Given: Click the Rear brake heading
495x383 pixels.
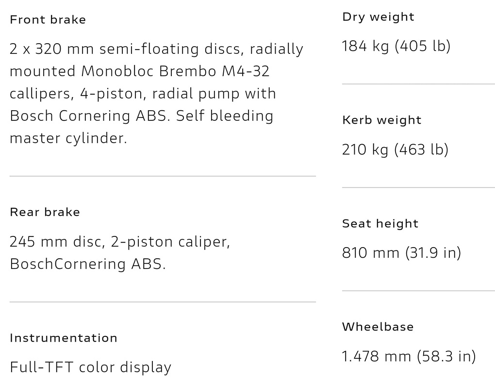Looking at the screenshot, I should pos(45,212).
